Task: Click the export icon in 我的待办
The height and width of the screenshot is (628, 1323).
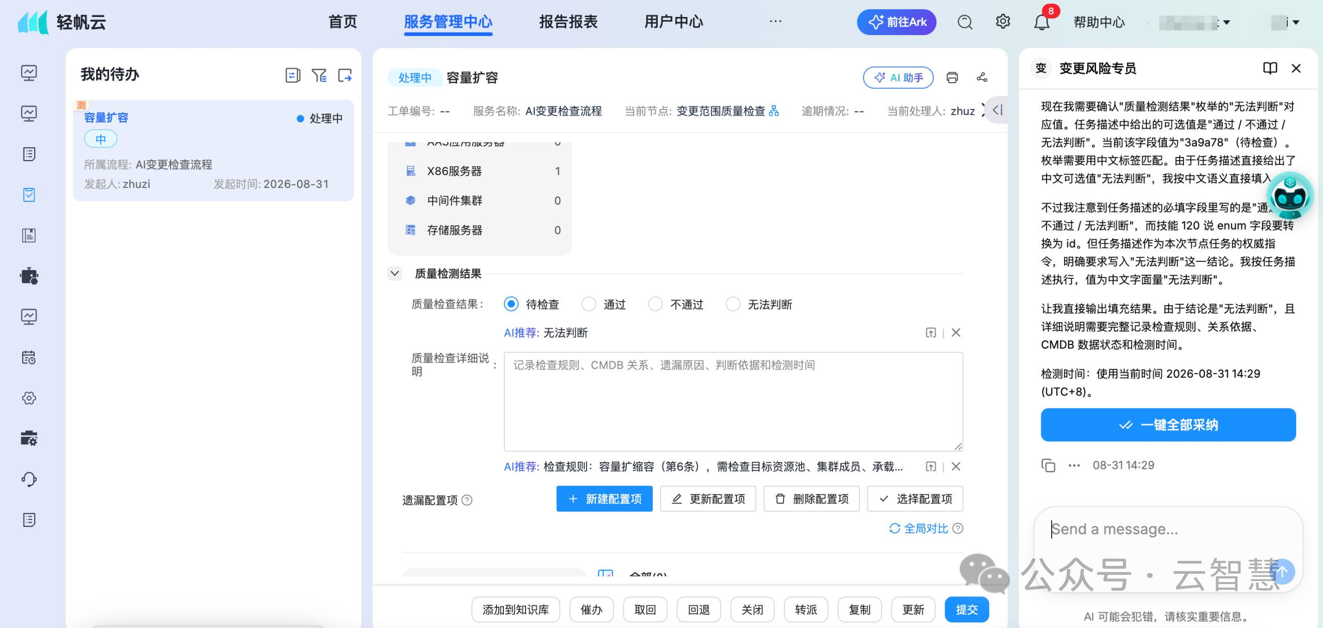Action: click(345, 75)
